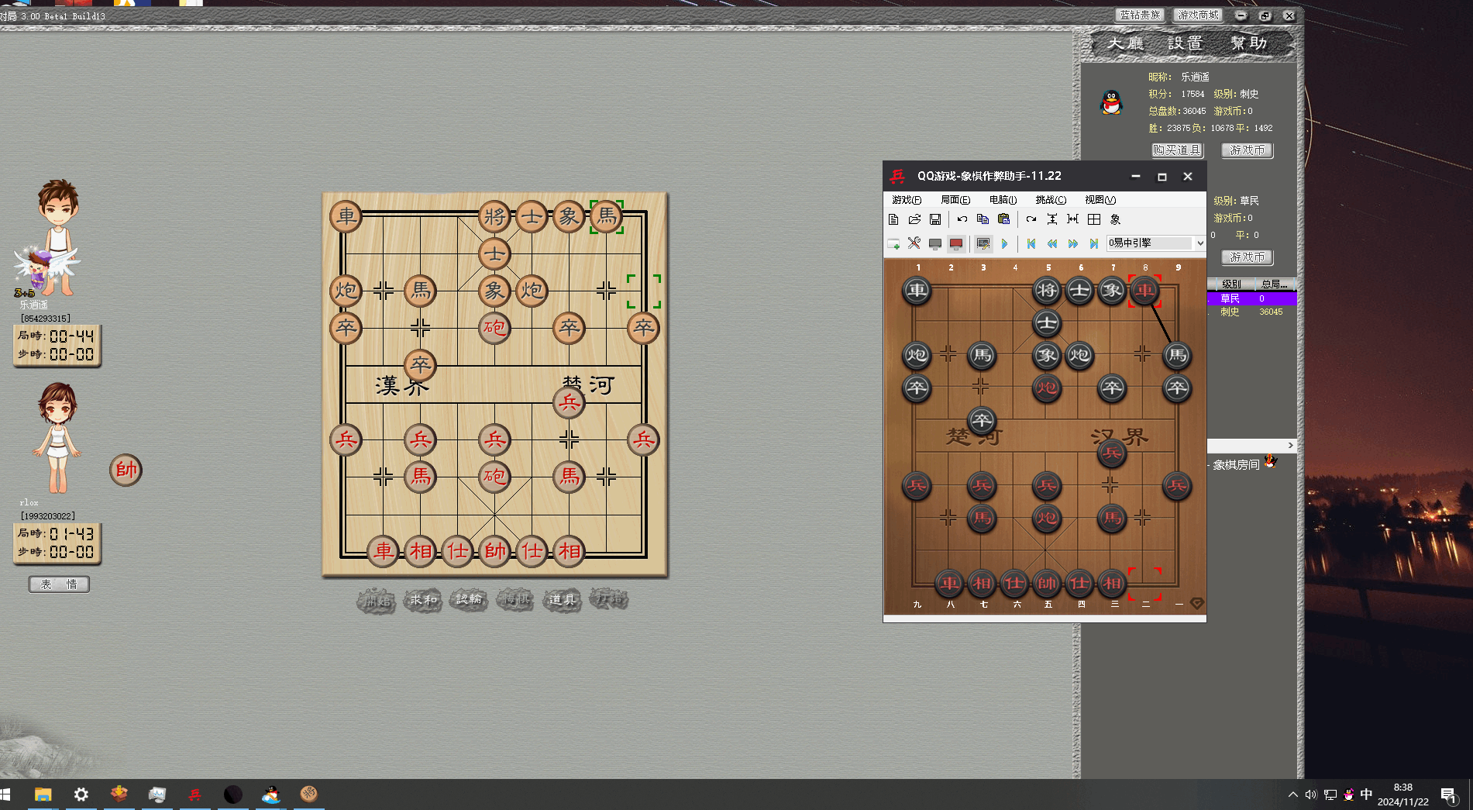The width and height of the screenshot is (1473, 810).
Task: Open the 电脑(I) menu
Action: [x=1003, y=199]
